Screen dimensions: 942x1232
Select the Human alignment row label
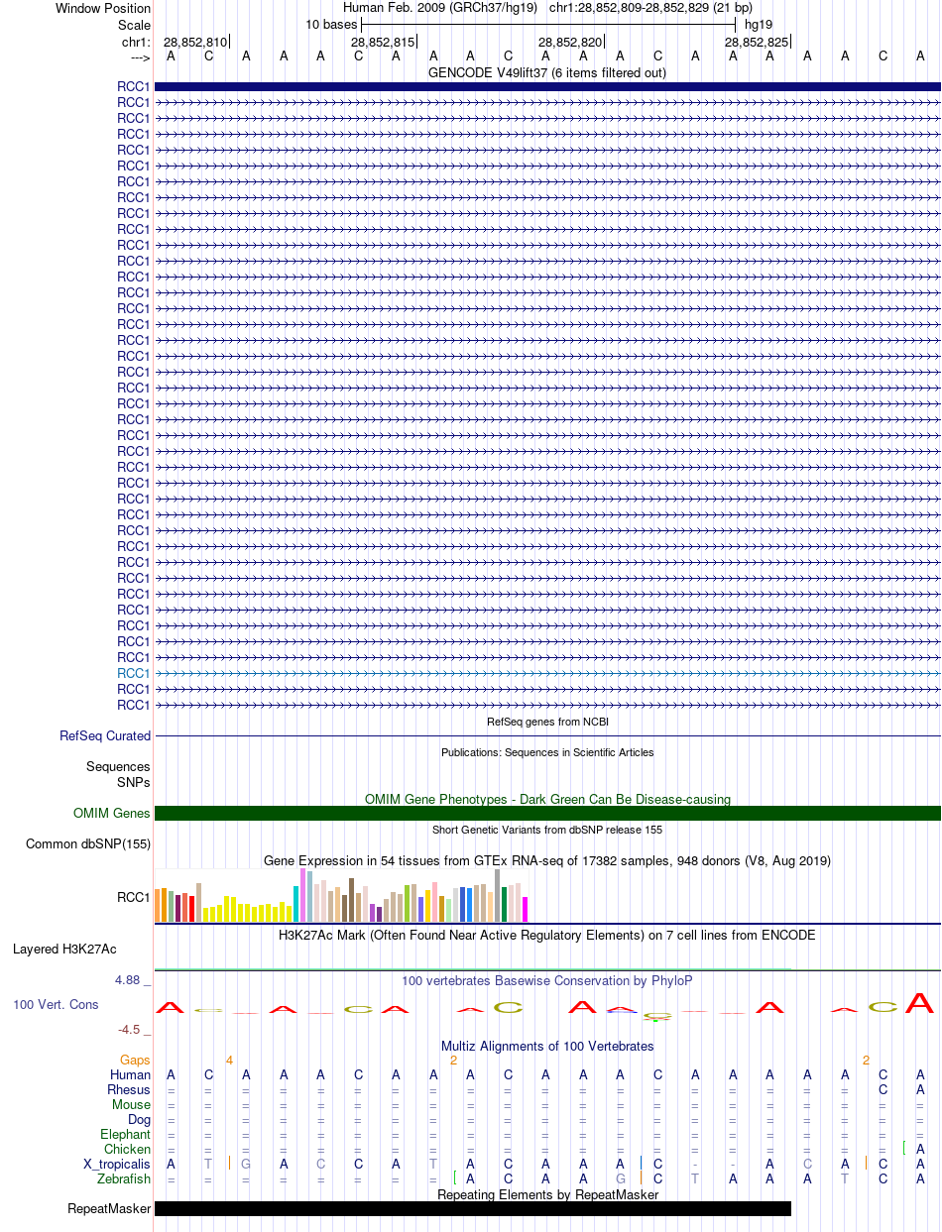click(131, 1075)
